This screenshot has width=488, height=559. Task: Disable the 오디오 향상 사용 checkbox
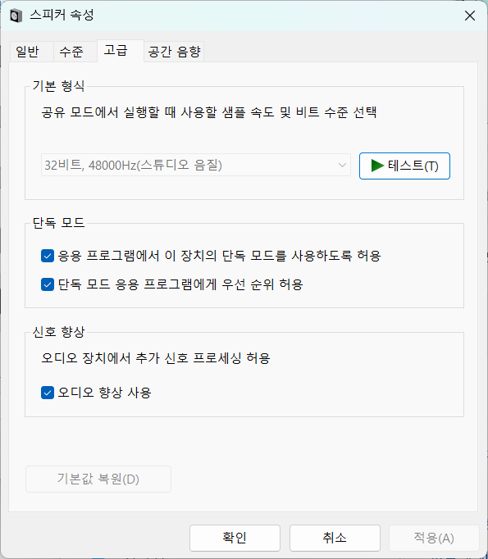click(48, 393)
